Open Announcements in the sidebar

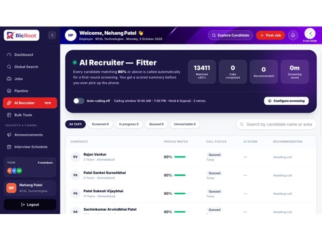30,135
